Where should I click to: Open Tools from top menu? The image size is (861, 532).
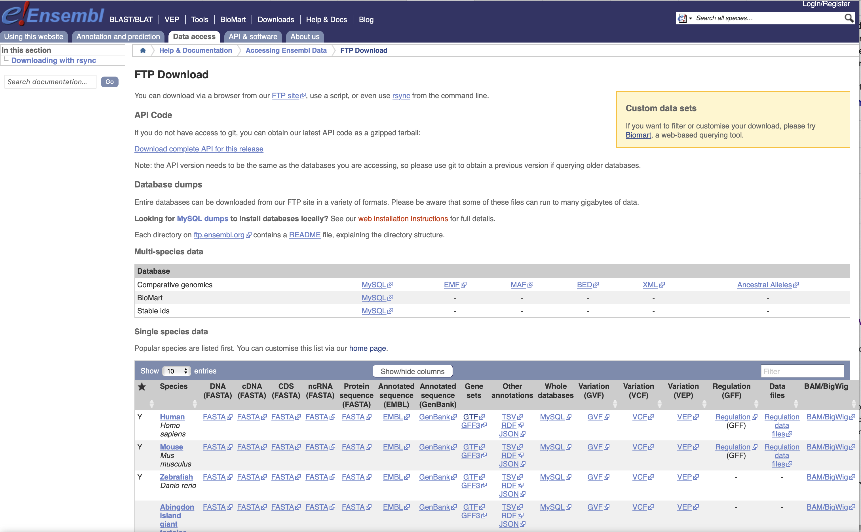199,20
